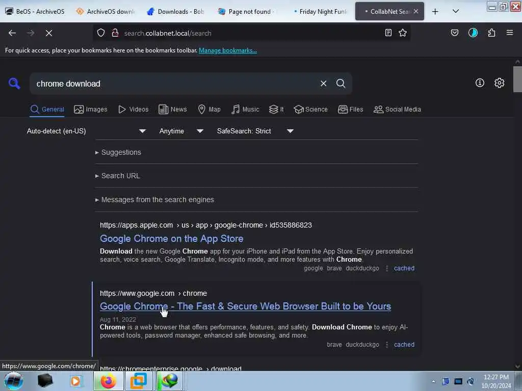Open Google Chrome on the App Store result
This screenshot has width=522, height=391.
point(171,239)
